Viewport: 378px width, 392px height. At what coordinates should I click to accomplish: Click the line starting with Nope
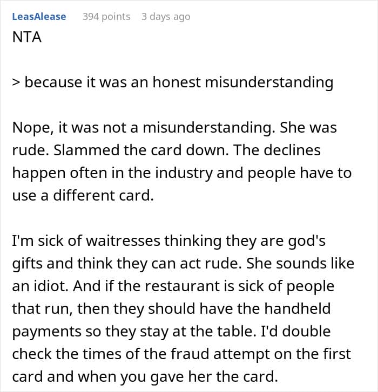click(x=174, y=127)
